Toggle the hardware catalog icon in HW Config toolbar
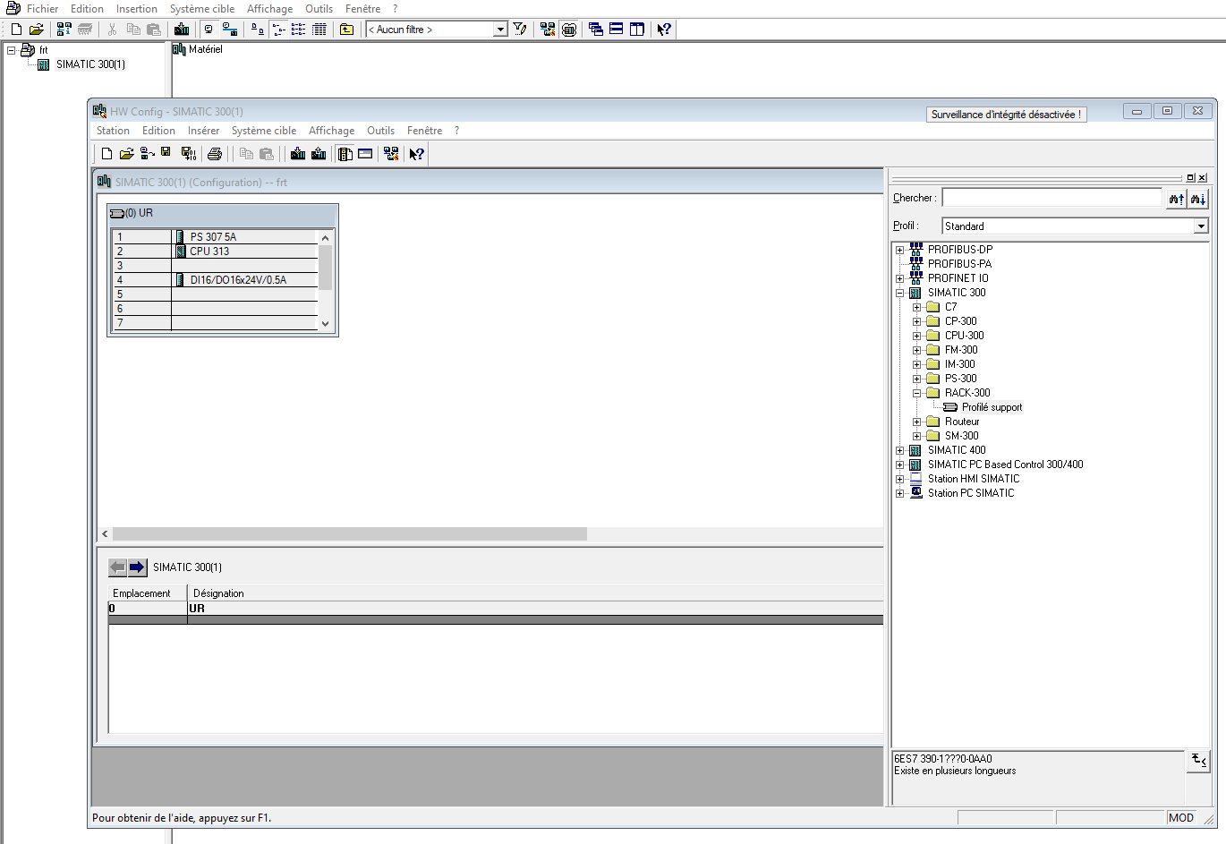The height and width of the screenshot is (844, 1226). point(345,154)
